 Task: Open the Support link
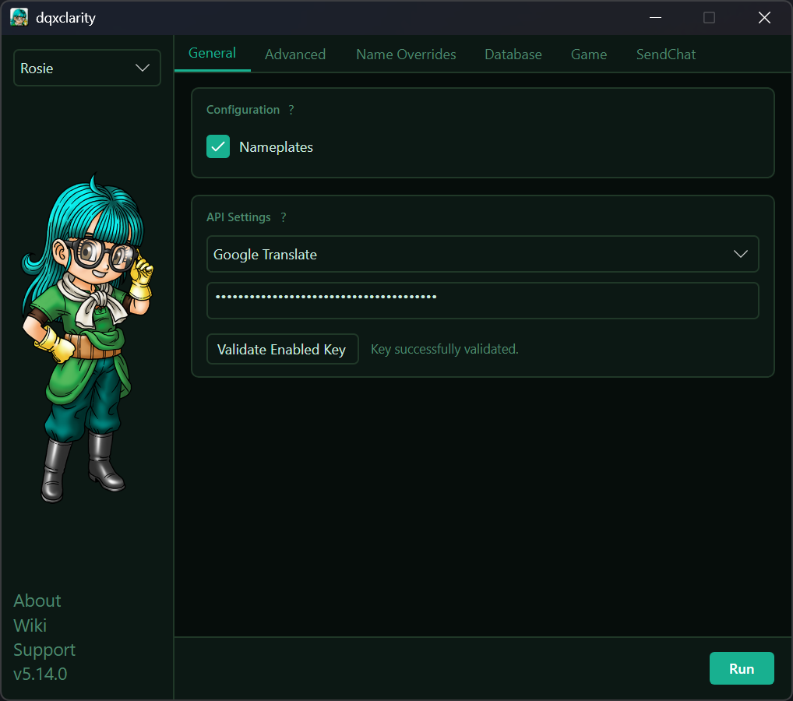[44, 650]
